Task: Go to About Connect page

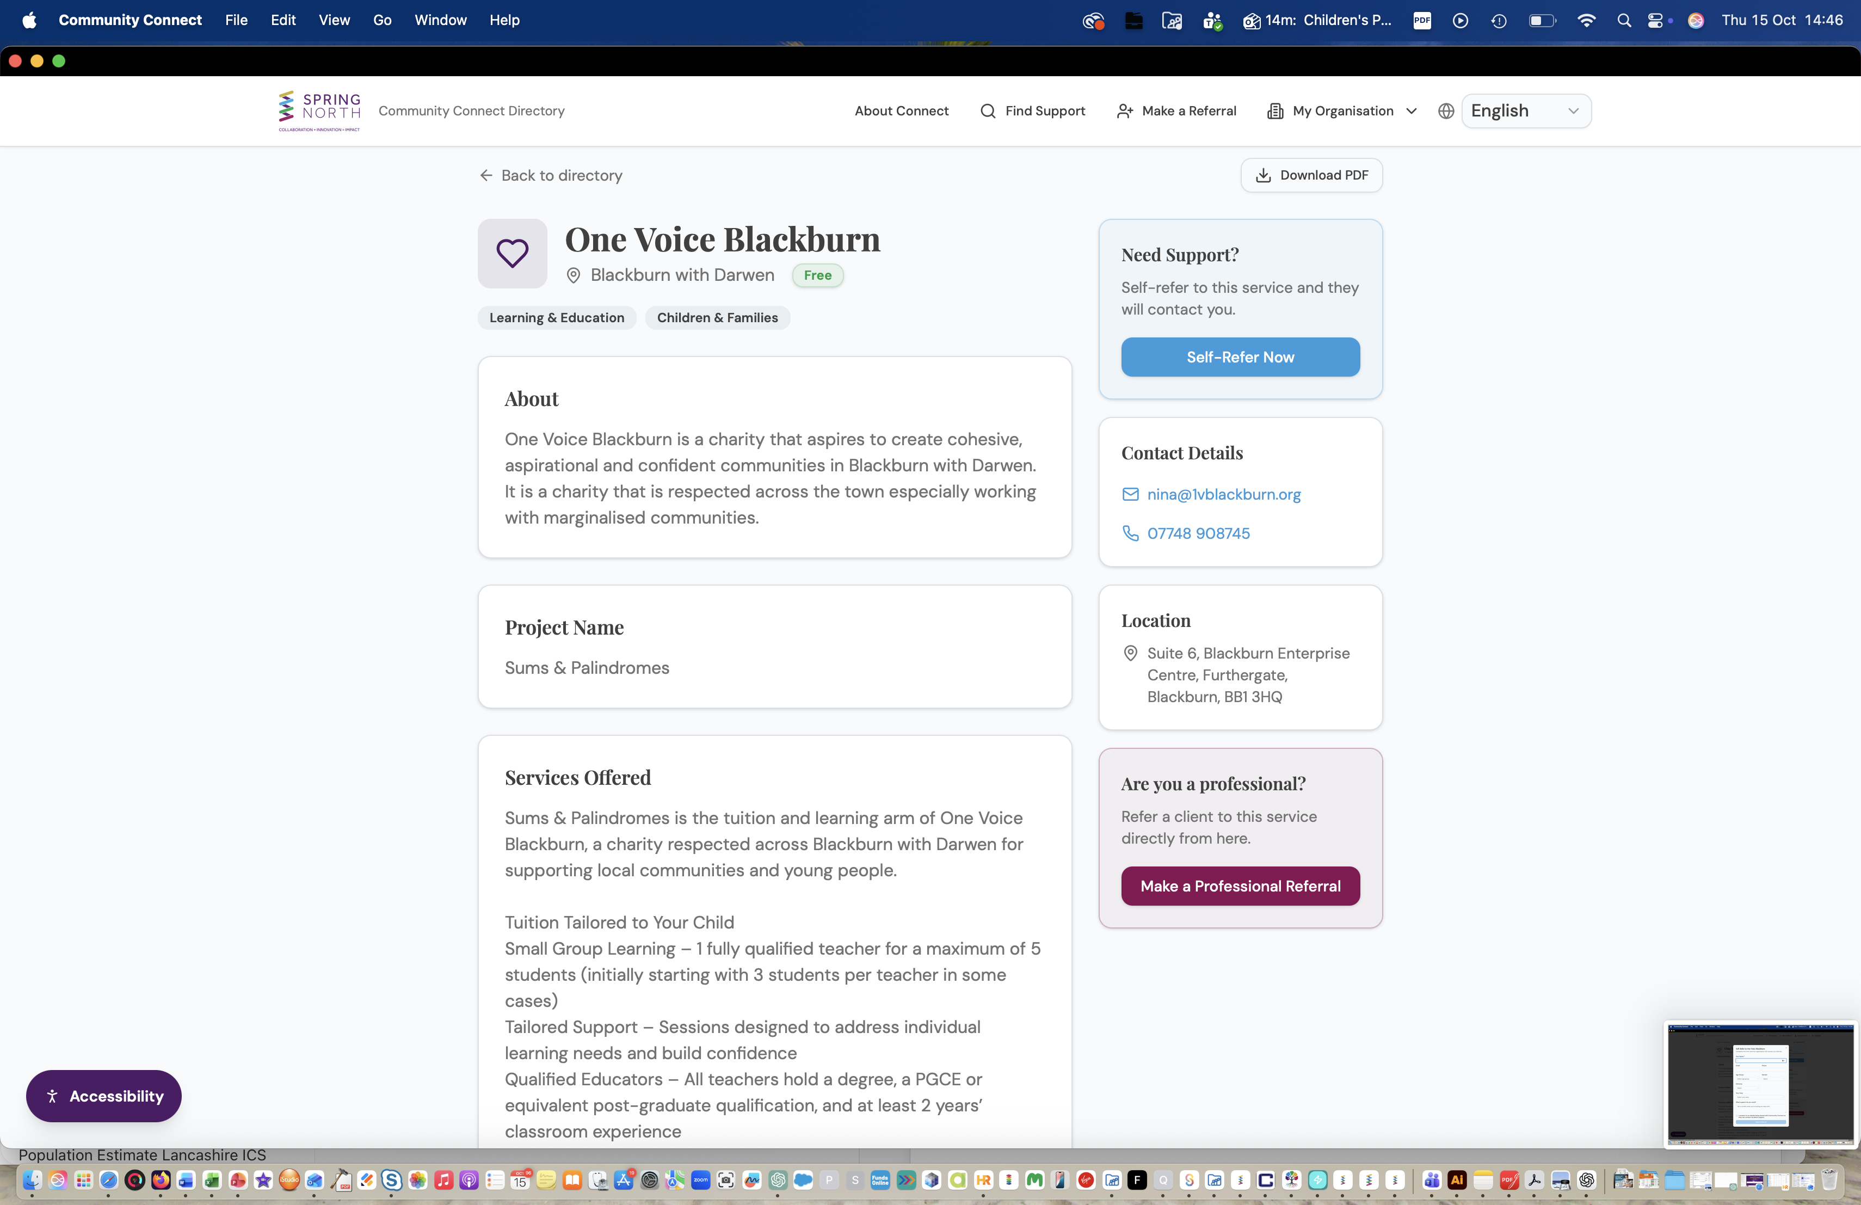Action: coord(901,111)
